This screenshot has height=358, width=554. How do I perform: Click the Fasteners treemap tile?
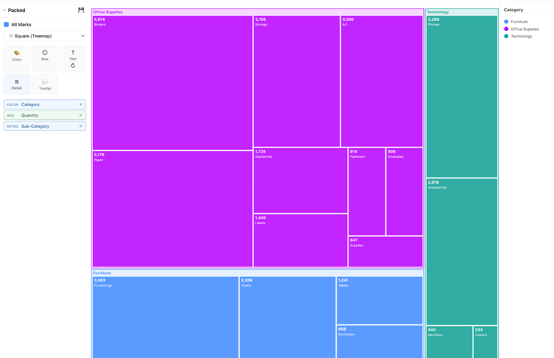tap(367, 192)
